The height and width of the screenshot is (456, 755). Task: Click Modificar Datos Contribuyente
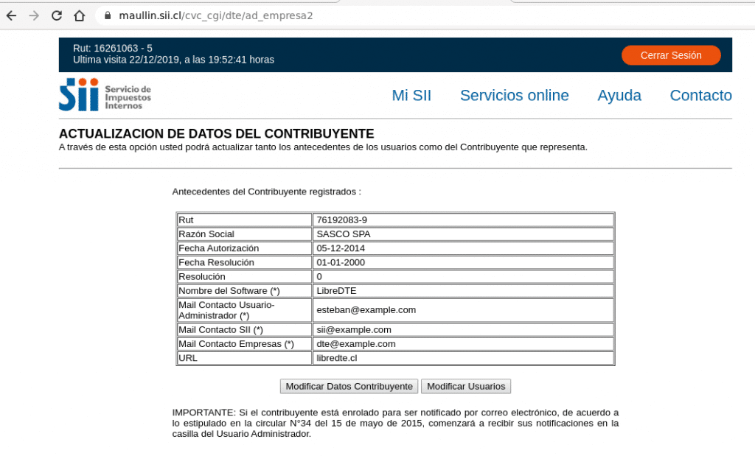pos(349,386)
